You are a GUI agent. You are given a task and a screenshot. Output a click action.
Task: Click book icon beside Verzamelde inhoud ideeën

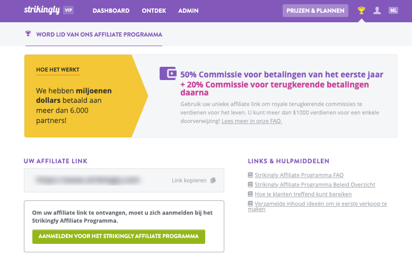click(x=250, y=204)
